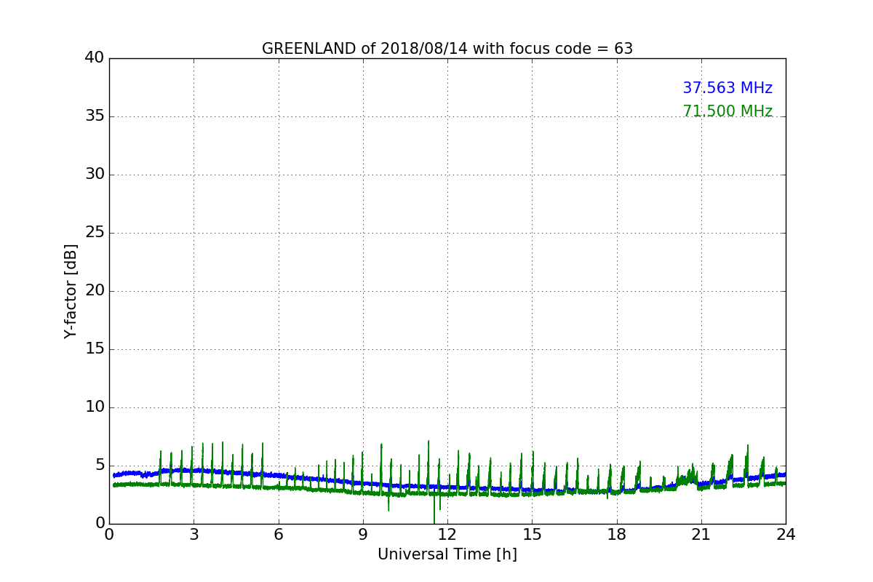Screen dimensions: 873x582
Task: Click the 25 tick label on y-axis
Action: point(95,233)
